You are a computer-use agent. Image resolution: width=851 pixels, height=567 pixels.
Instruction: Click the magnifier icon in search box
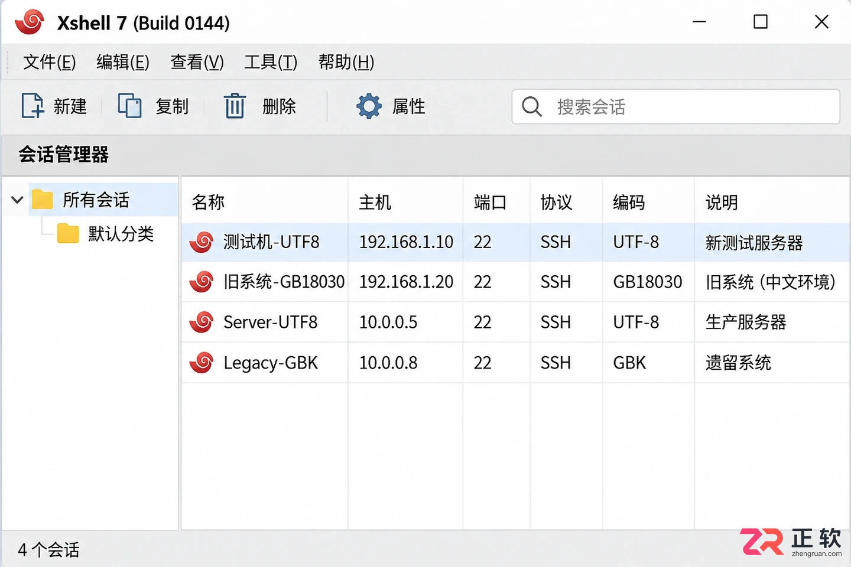click(x=532, y=107)
